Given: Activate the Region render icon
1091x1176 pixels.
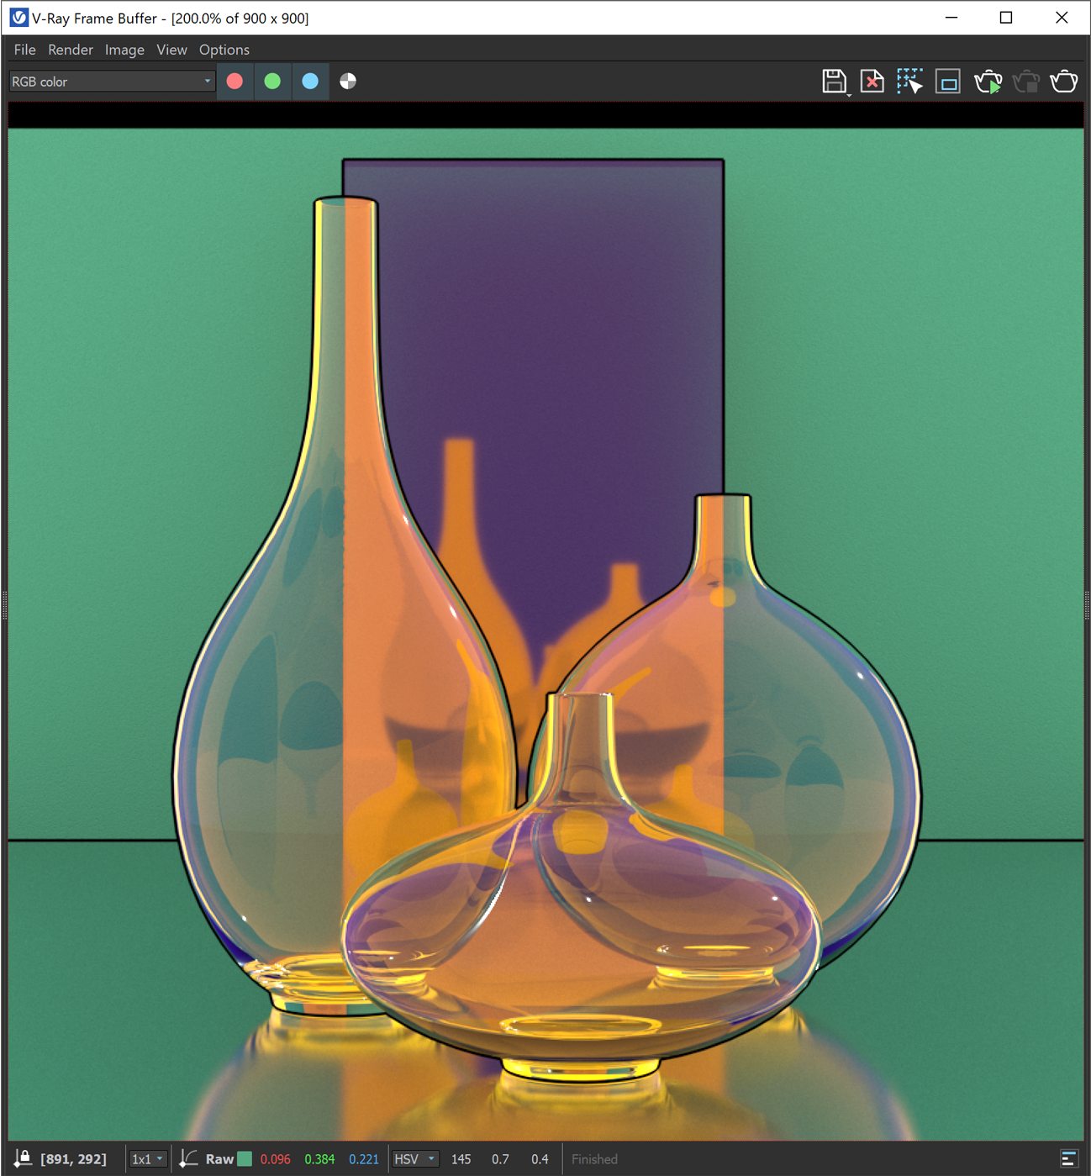Looking at the screenshot, I should (x=948, y=82).
